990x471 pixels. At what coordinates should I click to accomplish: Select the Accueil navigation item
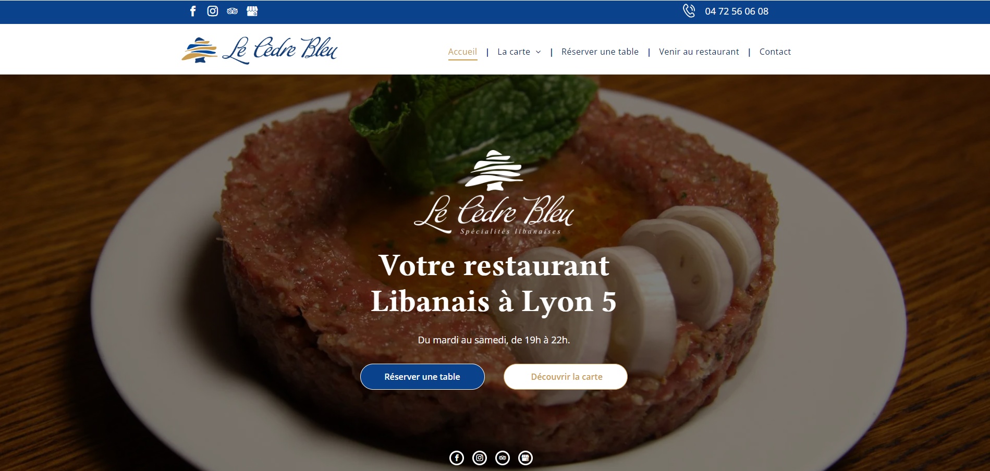click(462, 52)
